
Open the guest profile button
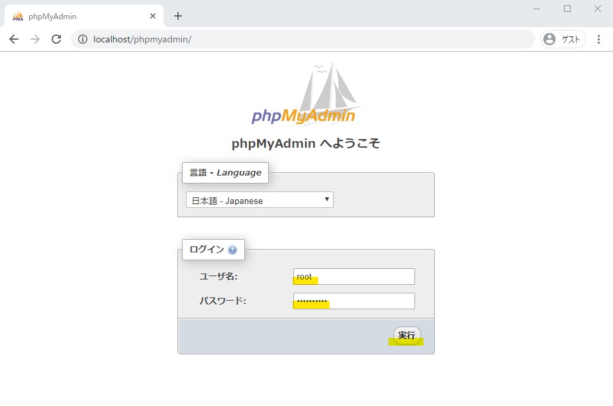[563, 39]
